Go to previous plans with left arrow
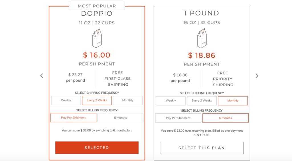 pos(42,76)
